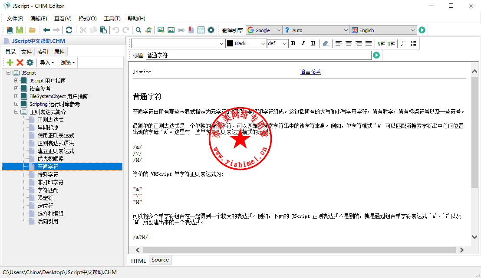The height and width of the screenshot is (278, 481).
Task: Click the 标题 title input field
Action: tap(258, 55)
